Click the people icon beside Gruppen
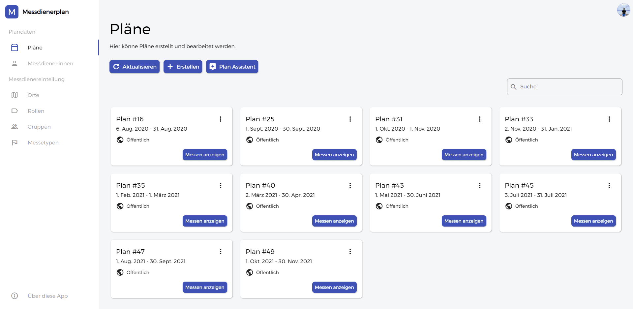The image size is (633, 309). click(15, 127)
